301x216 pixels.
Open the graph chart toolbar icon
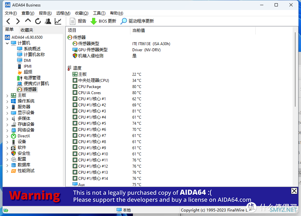click(x=58, y=21)
